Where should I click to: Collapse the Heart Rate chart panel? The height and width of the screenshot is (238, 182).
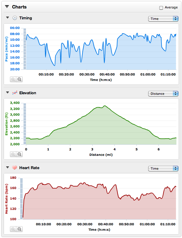[x=8, y=167]
